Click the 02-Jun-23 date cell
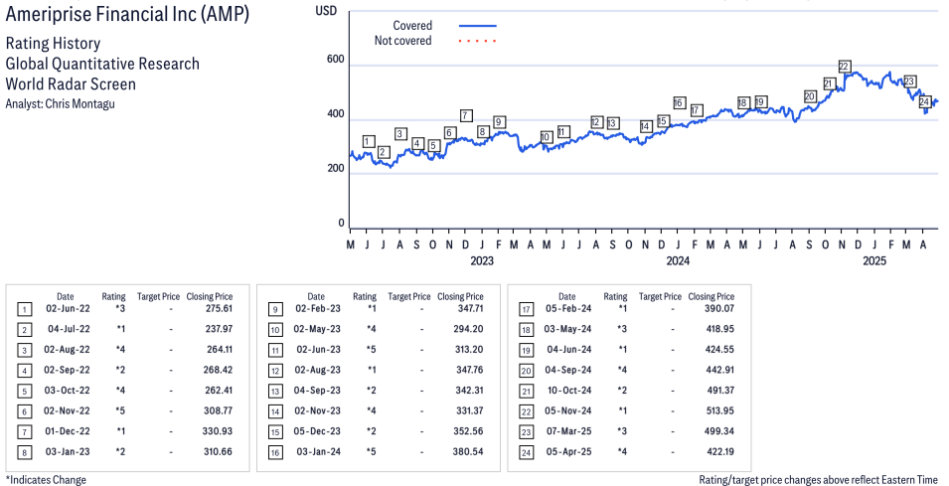This screenshot has width=949, height=486. click(318, 350)
